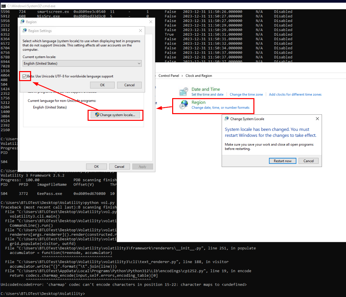Screen dimensions: 346x297
Task: Click Clock and Region in the breadcrumb
Action: coord(199,75)
